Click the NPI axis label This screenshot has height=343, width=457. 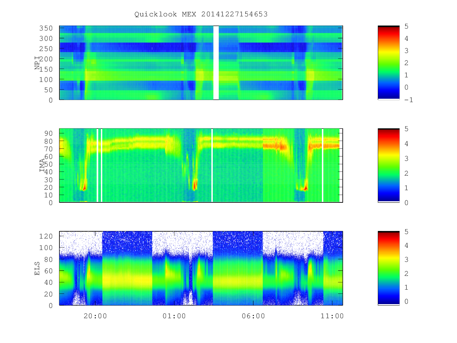(x=37, y=63)
